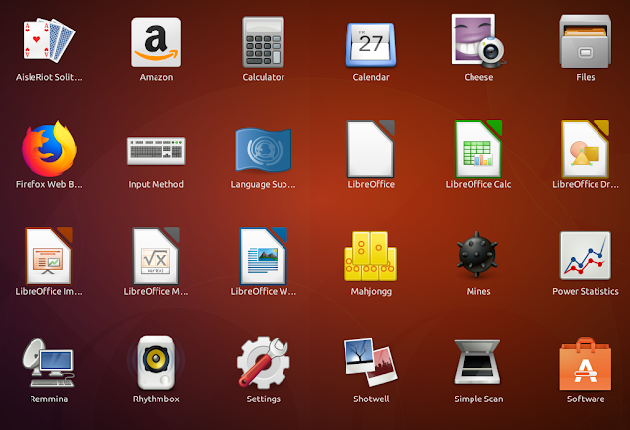Click the "Software" label text

[586, 399]
